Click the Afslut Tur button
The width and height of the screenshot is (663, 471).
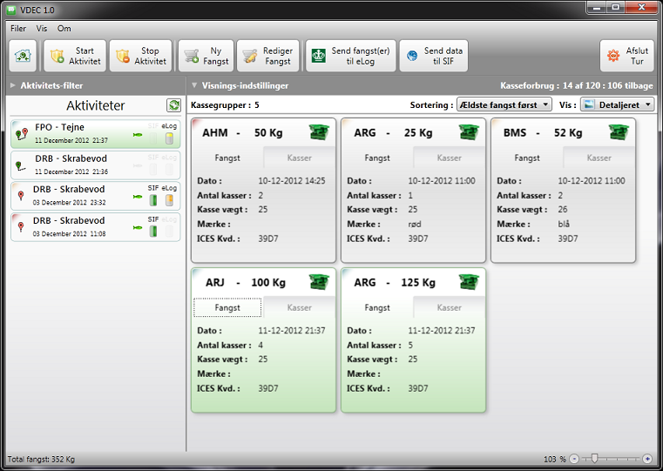(627, 57)
